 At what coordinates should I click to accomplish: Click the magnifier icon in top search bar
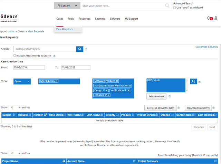167,6
